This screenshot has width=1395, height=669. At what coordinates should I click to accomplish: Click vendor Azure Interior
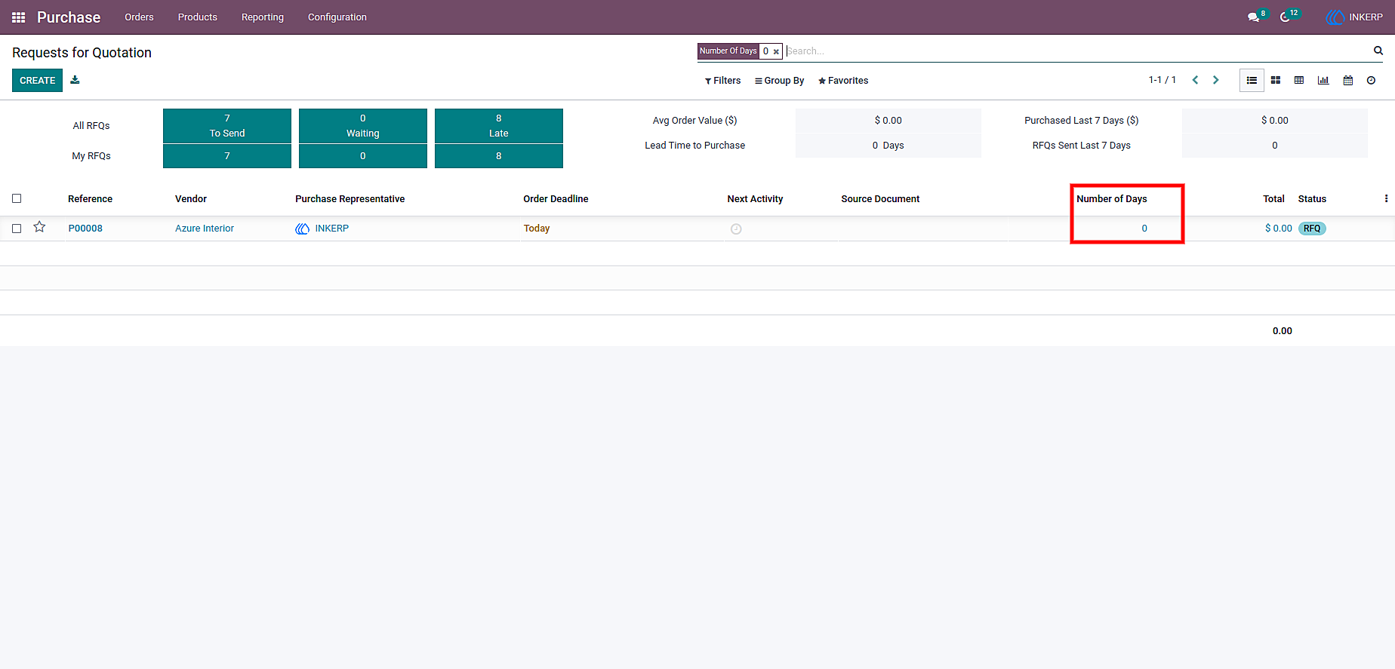[205, 229]
